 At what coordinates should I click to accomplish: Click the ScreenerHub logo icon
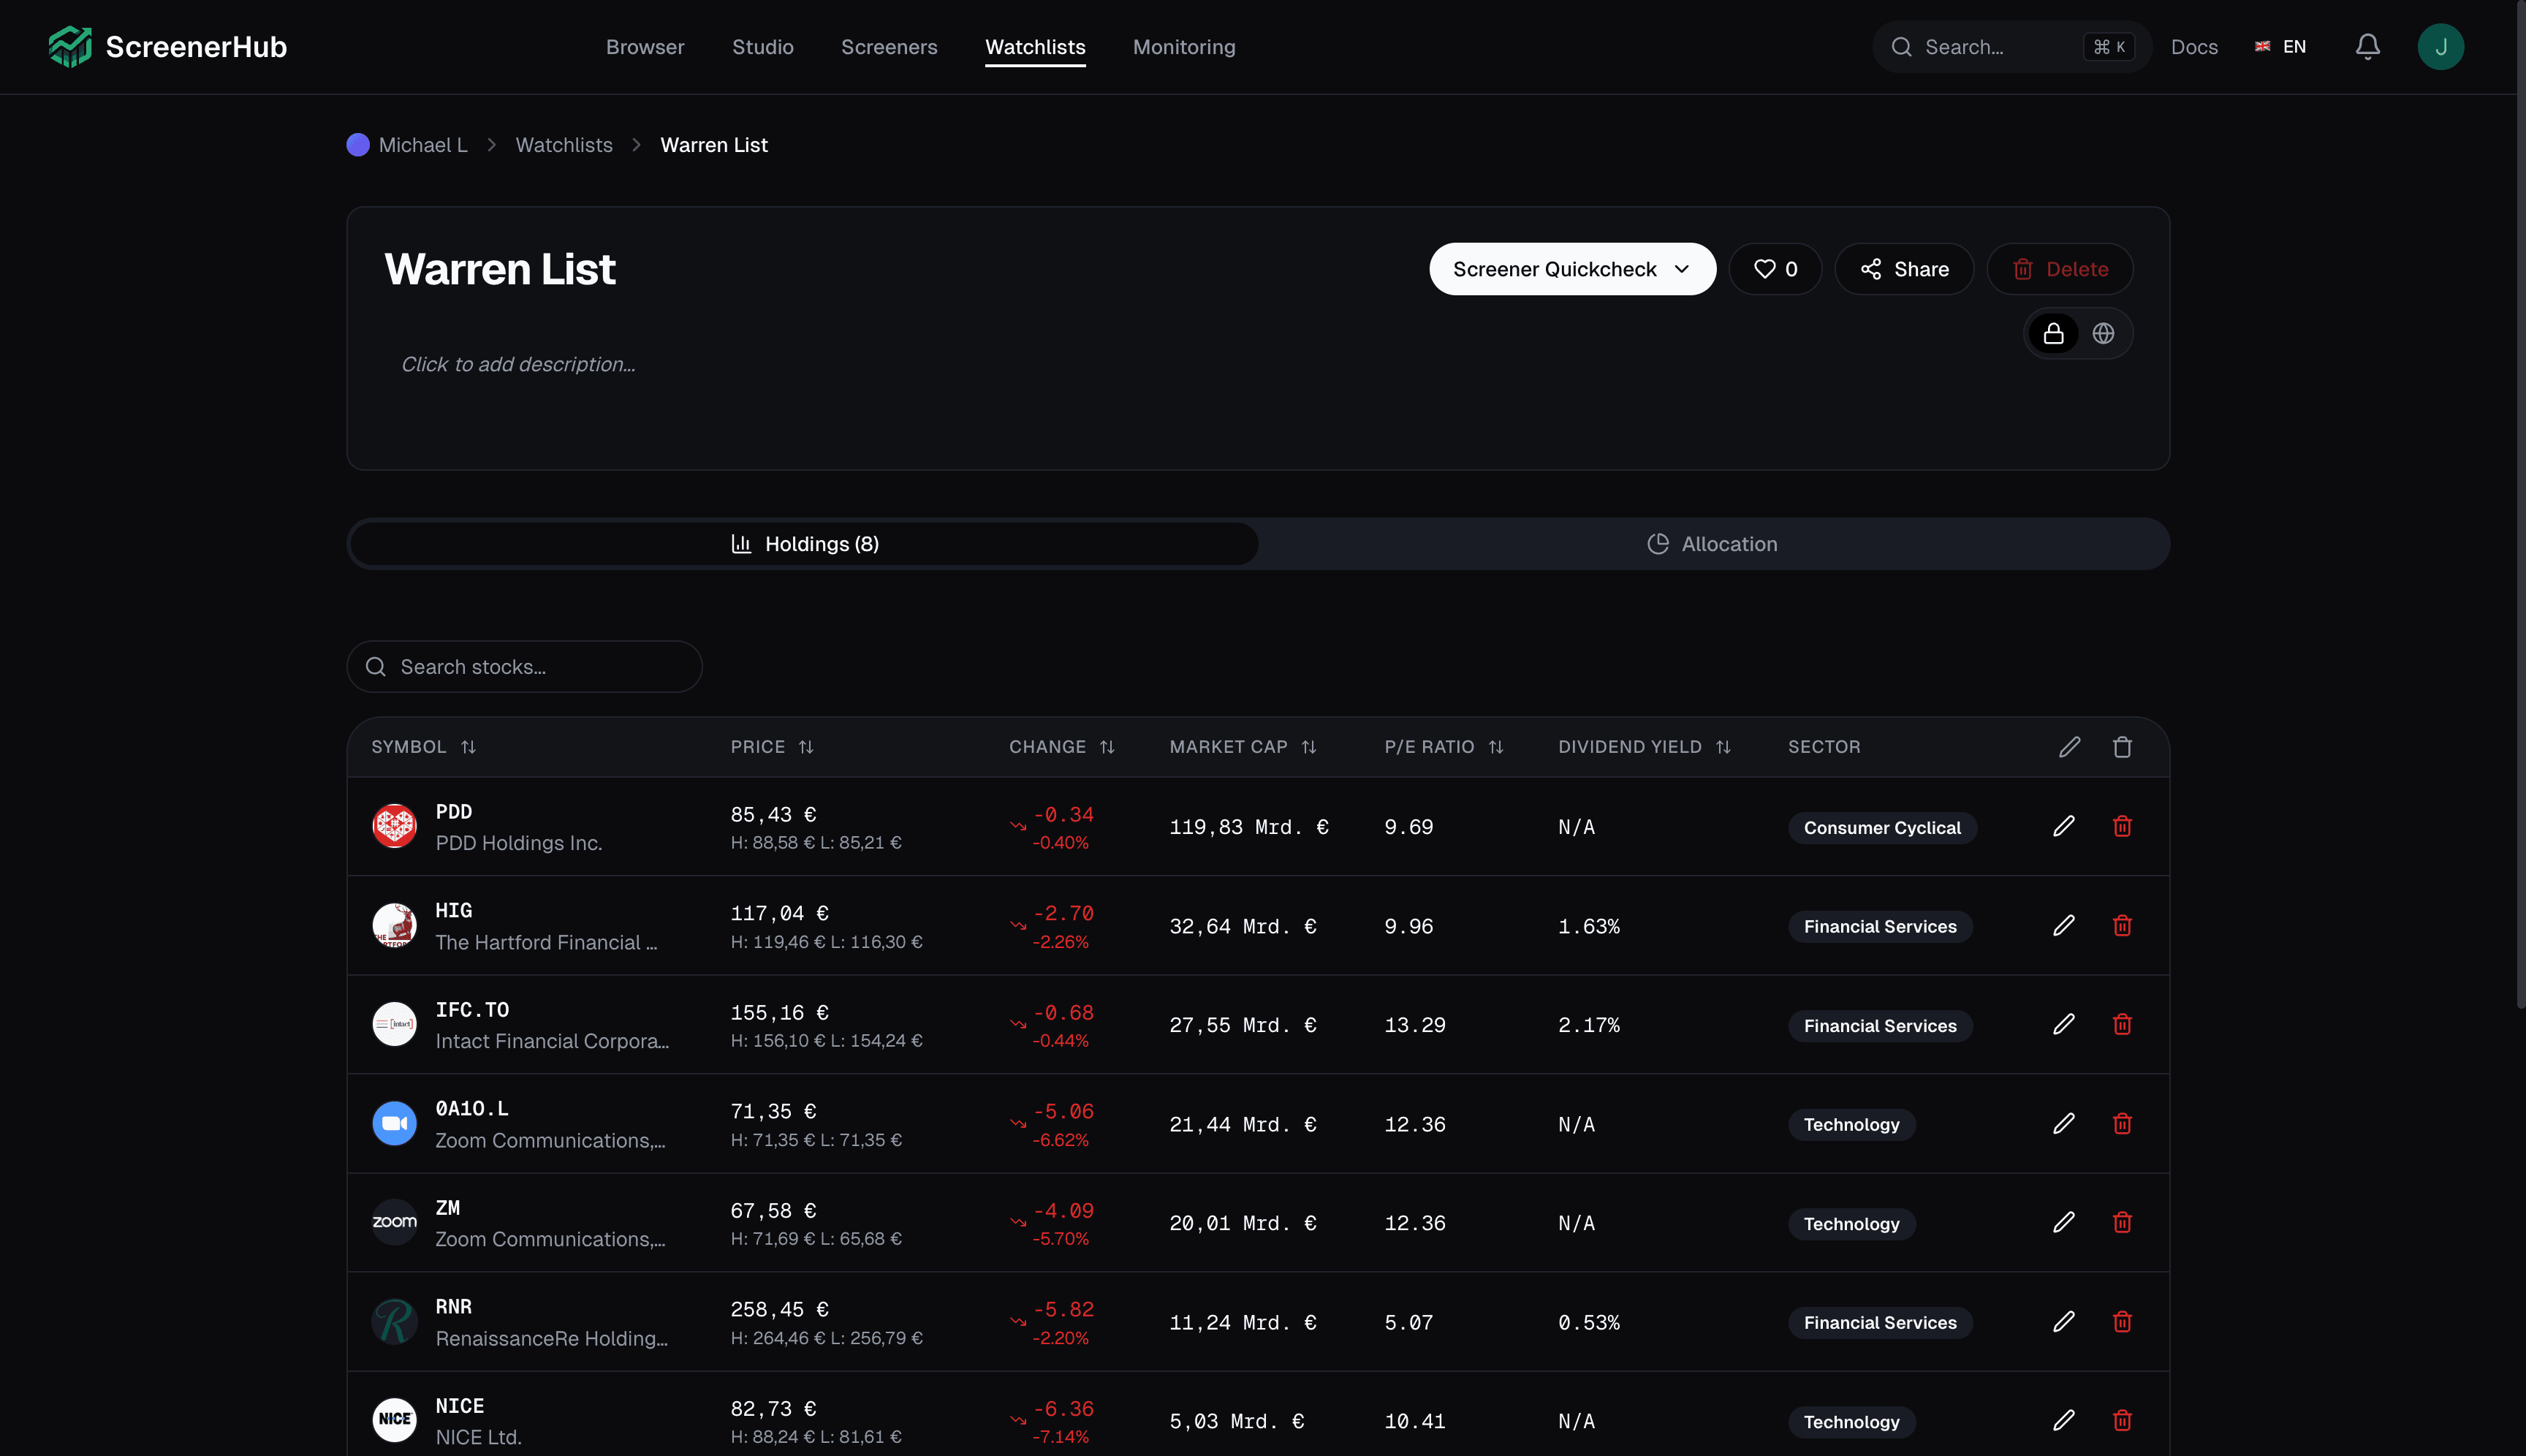[x=70, y=46]
